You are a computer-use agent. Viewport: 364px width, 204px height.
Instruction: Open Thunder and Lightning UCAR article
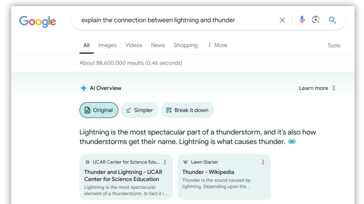(x=123, y=175)
